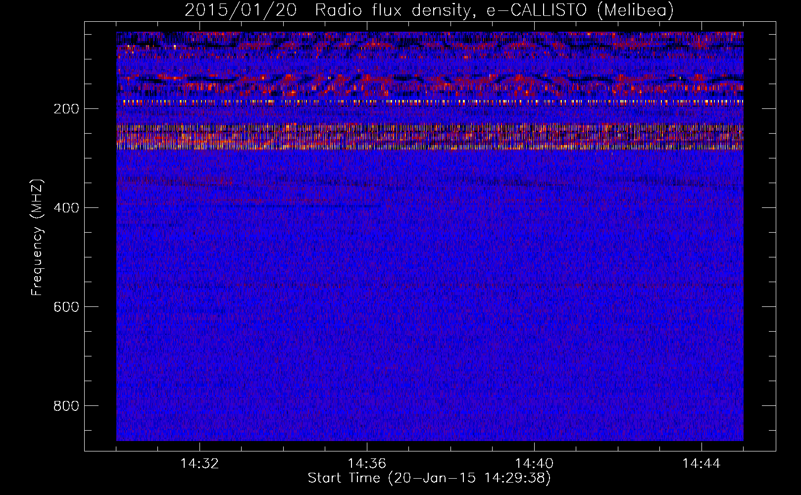Viewport: 801px width, 495px height.
Task: Click the 14:40 time tick label
Action: pyautogui.click(x=534, y=464)
